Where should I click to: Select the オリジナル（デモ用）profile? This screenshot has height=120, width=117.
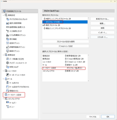(x=65, y=22)
